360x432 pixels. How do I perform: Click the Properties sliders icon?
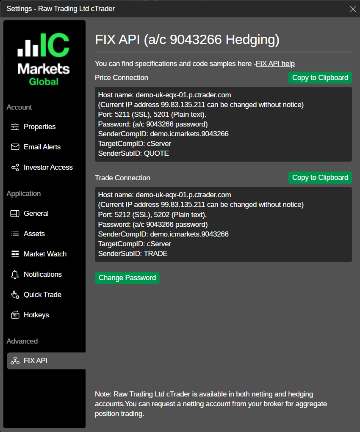click(x=15, y=127)
